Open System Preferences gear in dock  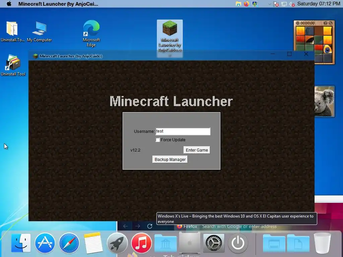pyautogui.click(x=214, y=243)
